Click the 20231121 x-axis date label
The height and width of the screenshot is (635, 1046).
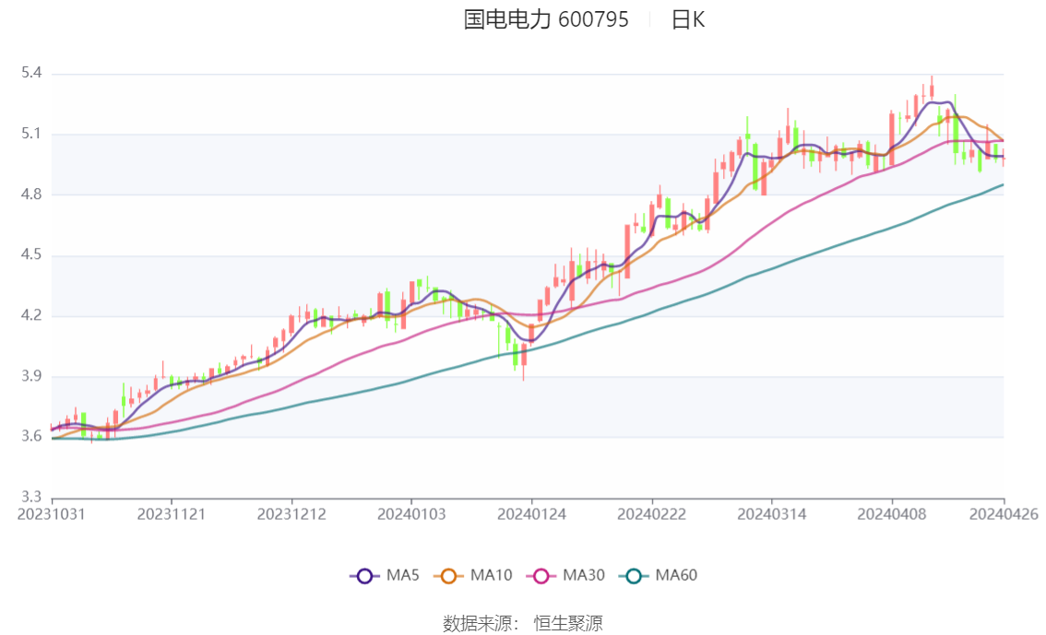pos(172,514)
